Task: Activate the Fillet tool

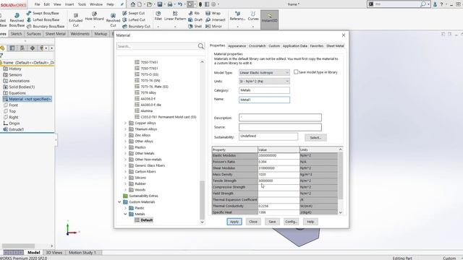Action: [158, 16]
